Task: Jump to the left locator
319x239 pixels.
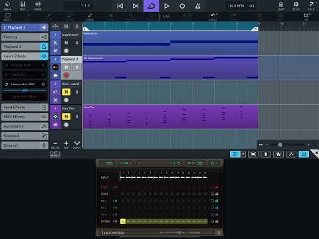Action: (120, 6)
